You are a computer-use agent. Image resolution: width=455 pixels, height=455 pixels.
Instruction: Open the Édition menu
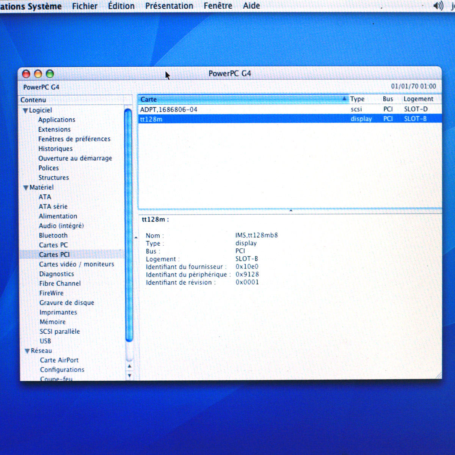(121, 6)
